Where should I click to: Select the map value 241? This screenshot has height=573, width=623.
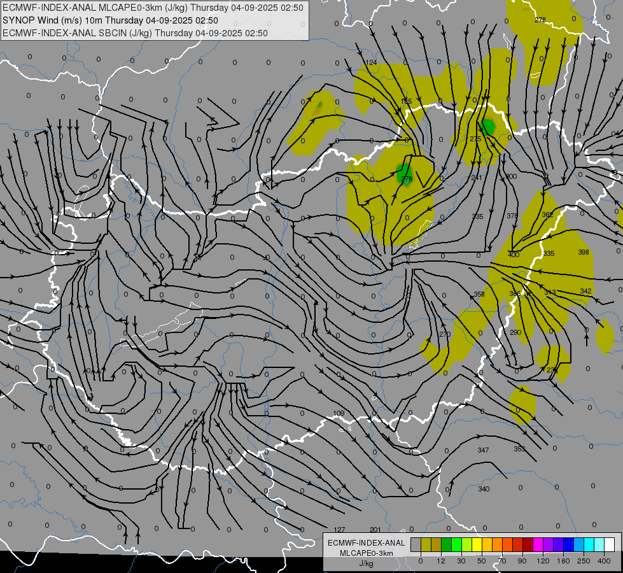[477, 178]
